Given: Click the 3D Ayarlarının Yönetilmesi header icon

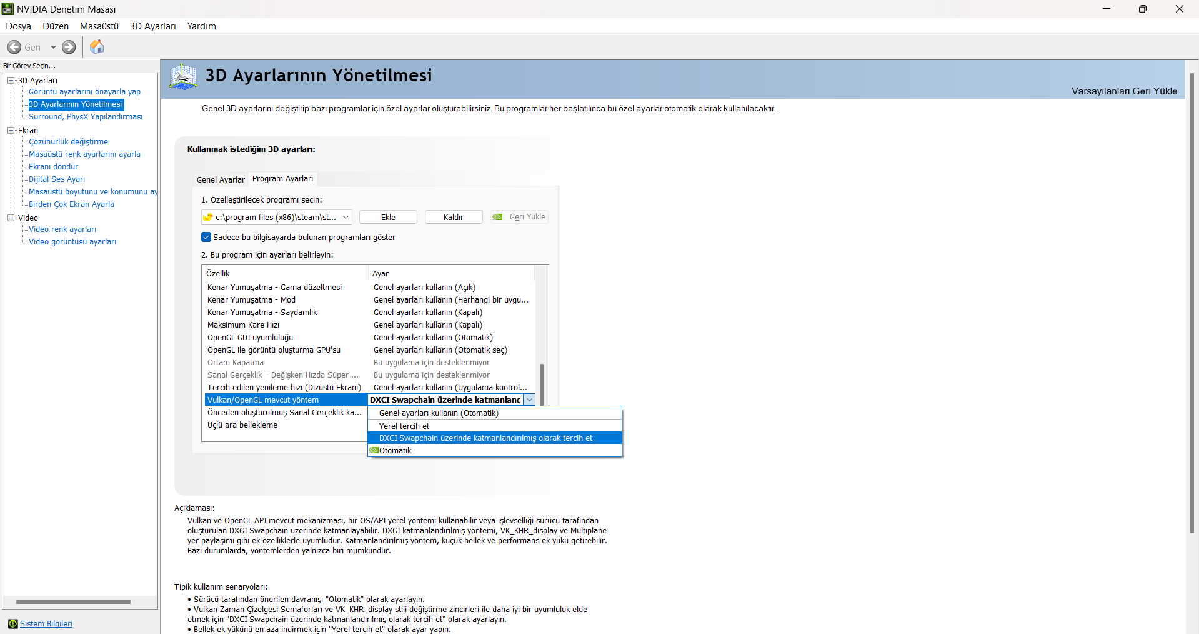Looking at the screenshot, I should [x=183, y=76].
